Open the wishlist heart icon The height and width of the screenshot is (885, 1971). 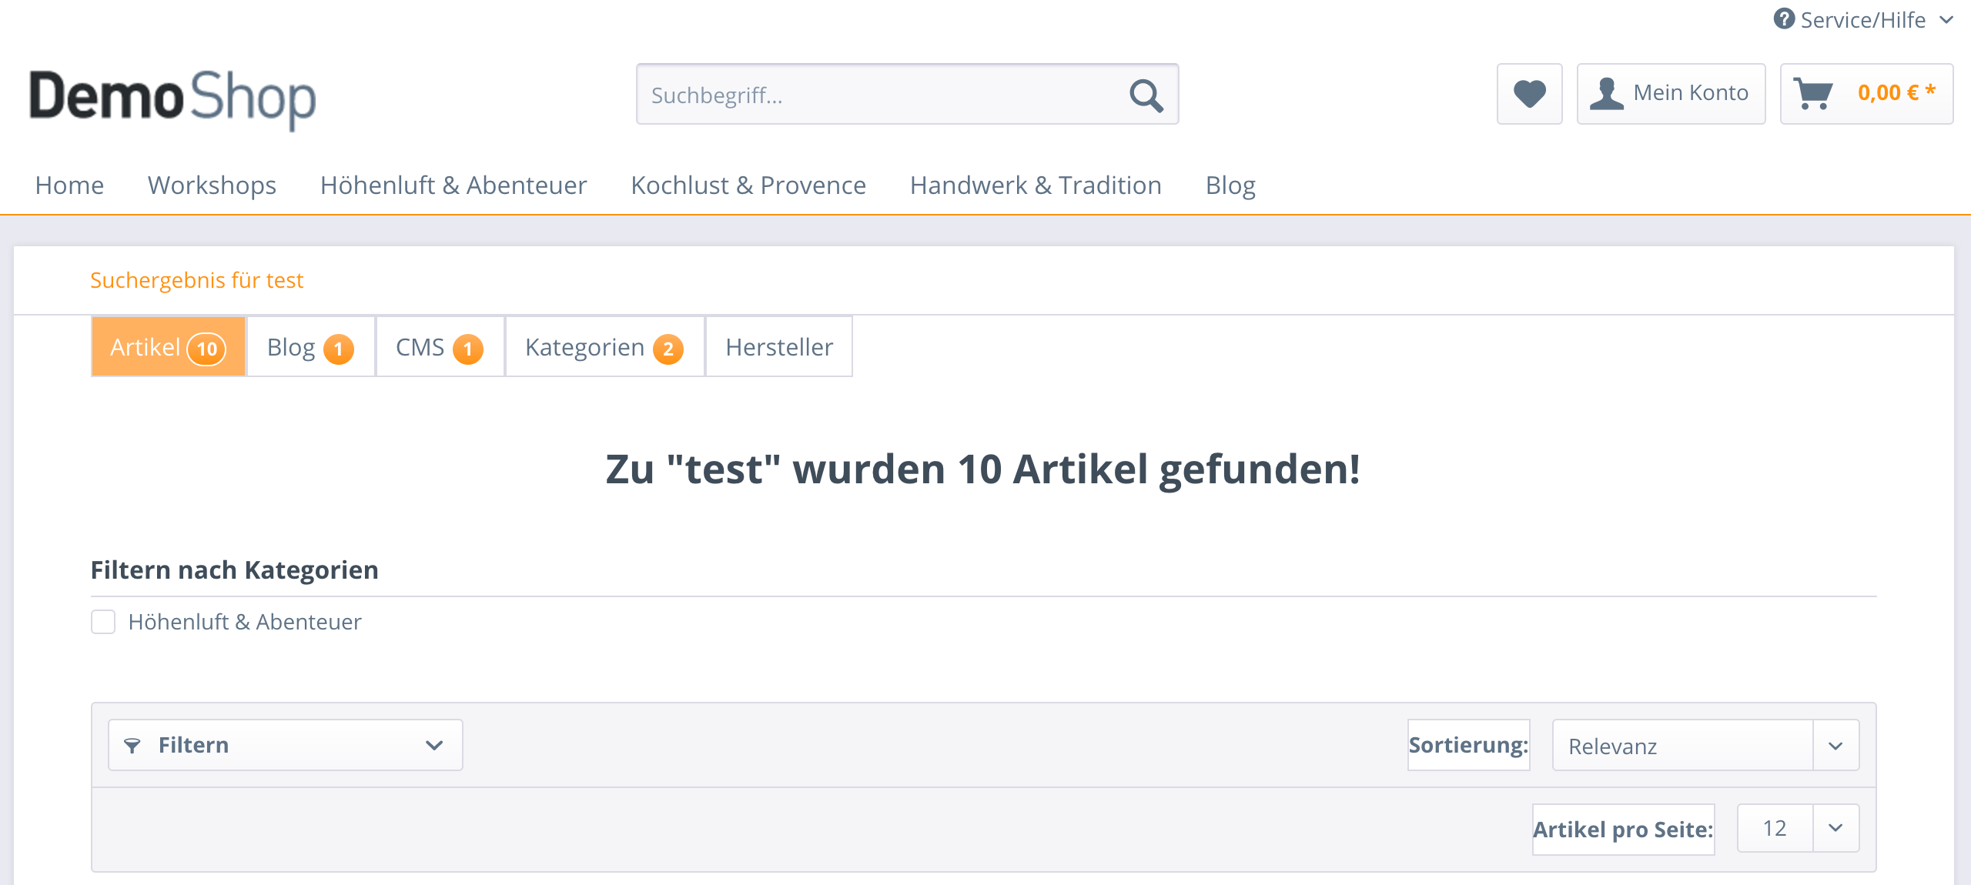coord(1529,94)
